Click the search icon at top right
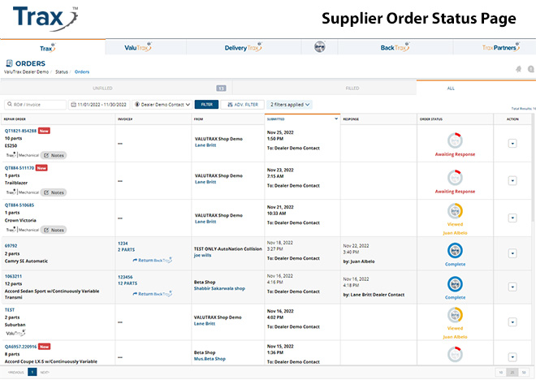The image size is (536, 380). [531, 69]
